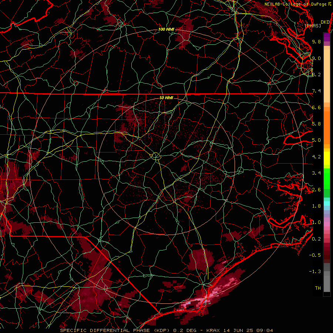Click the radar site circle at the map center
Viewport: 333px width, 333px height.
point(156,156)
